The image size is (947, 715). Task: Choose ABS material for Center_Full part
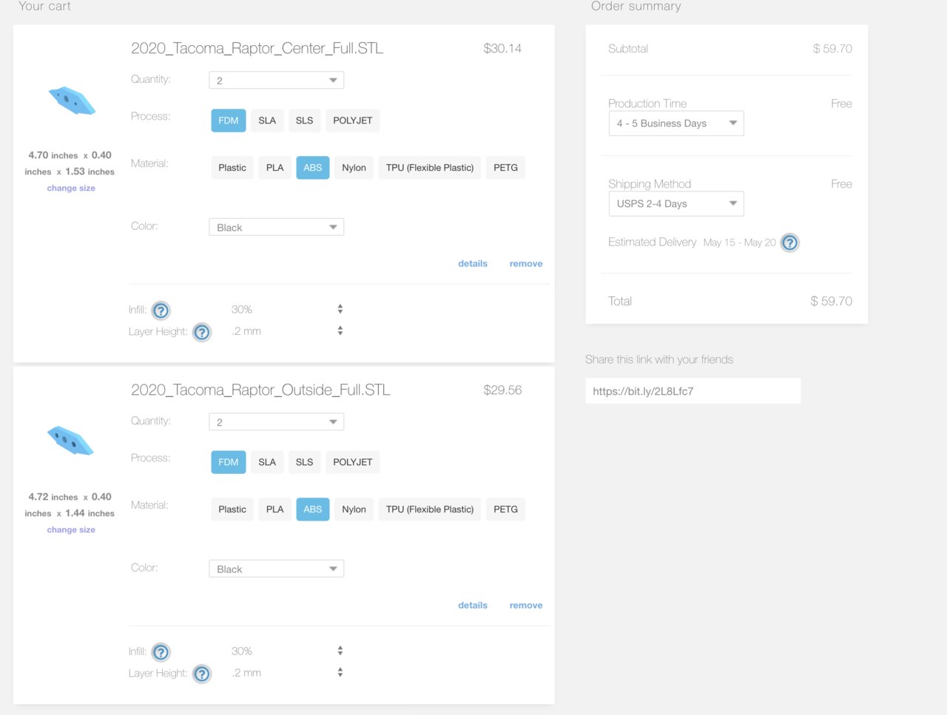click(313, 168)
